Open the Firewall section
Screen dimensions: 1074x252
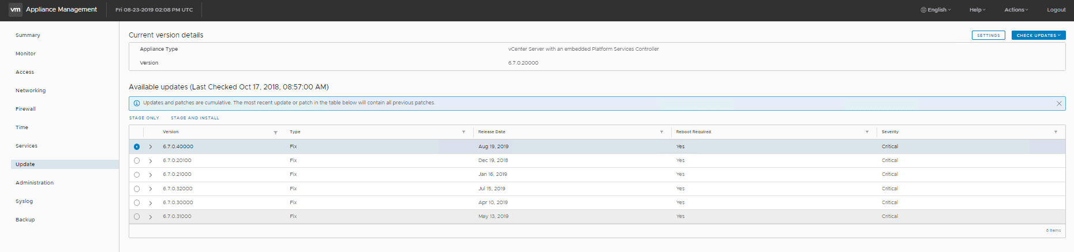pos(25,109)
